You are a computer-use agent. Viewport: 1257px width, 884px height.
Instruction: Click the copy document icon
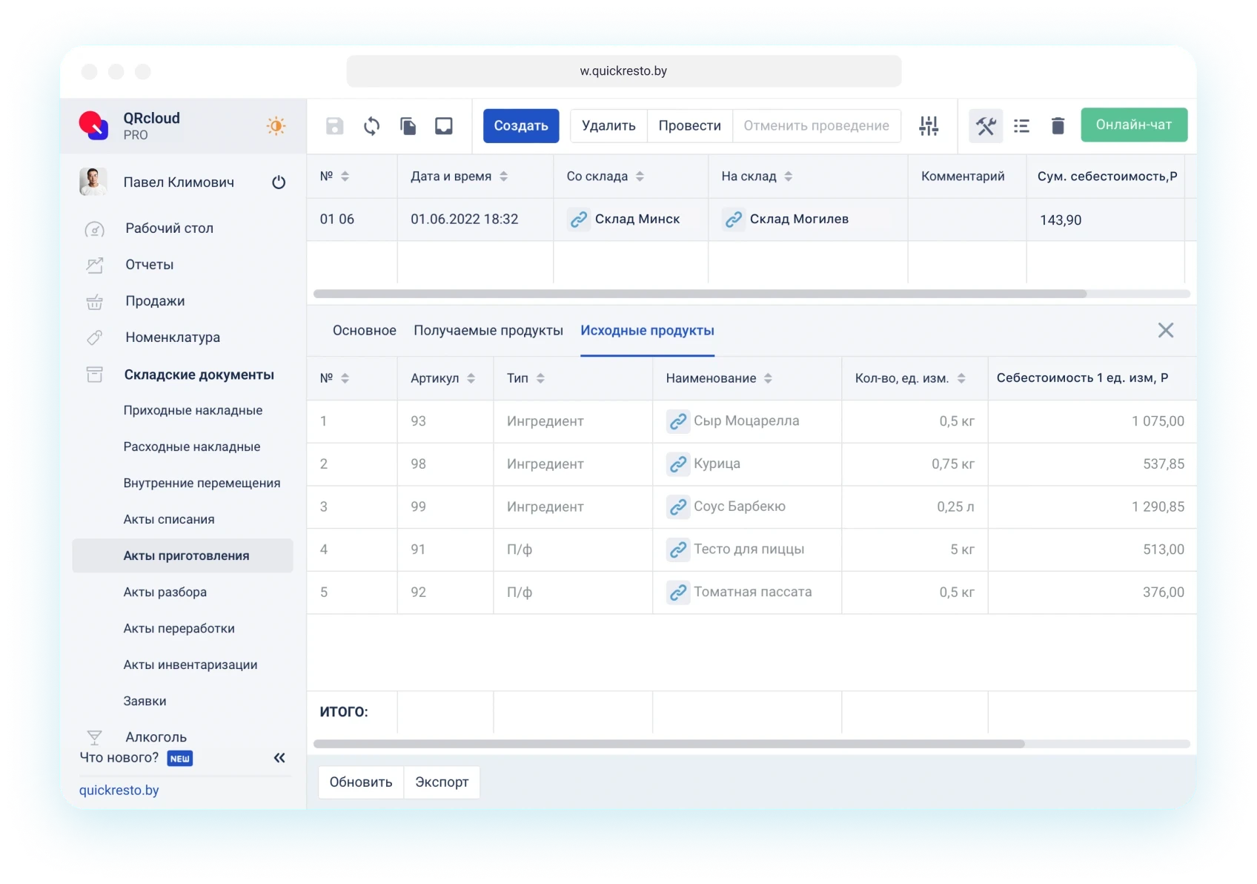pos(408,126)
